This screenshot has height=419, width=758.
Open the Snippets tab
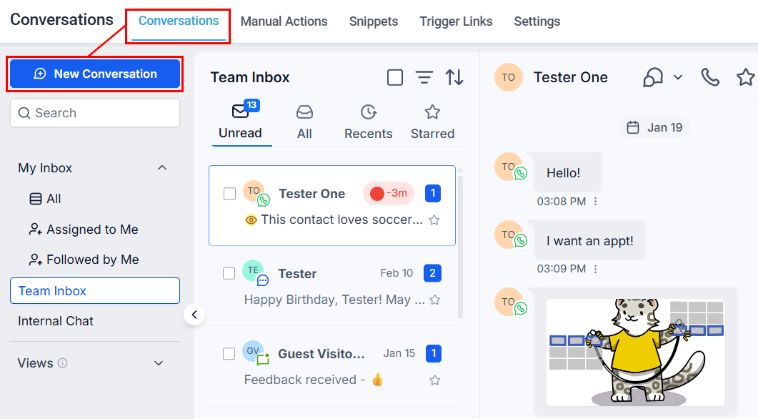click(373, 21)
